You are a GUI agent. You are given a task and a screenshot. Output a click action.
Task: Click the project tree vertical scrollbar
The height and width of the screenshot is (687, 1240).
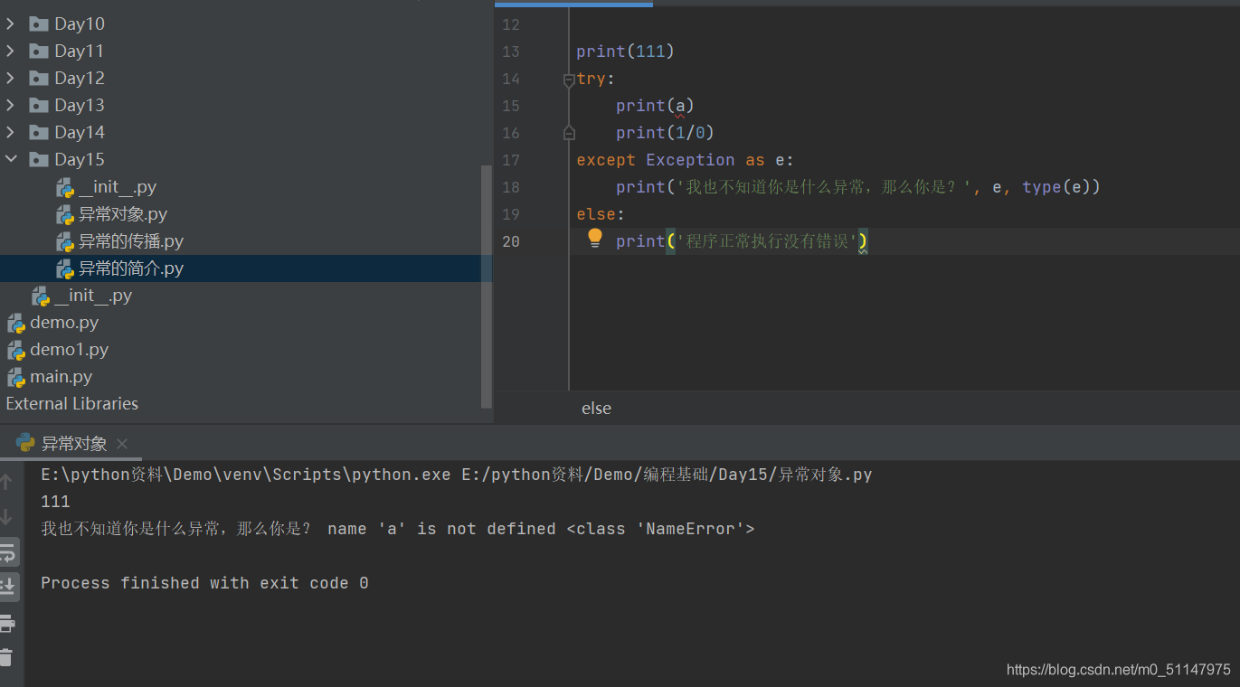tap(487, 285)
